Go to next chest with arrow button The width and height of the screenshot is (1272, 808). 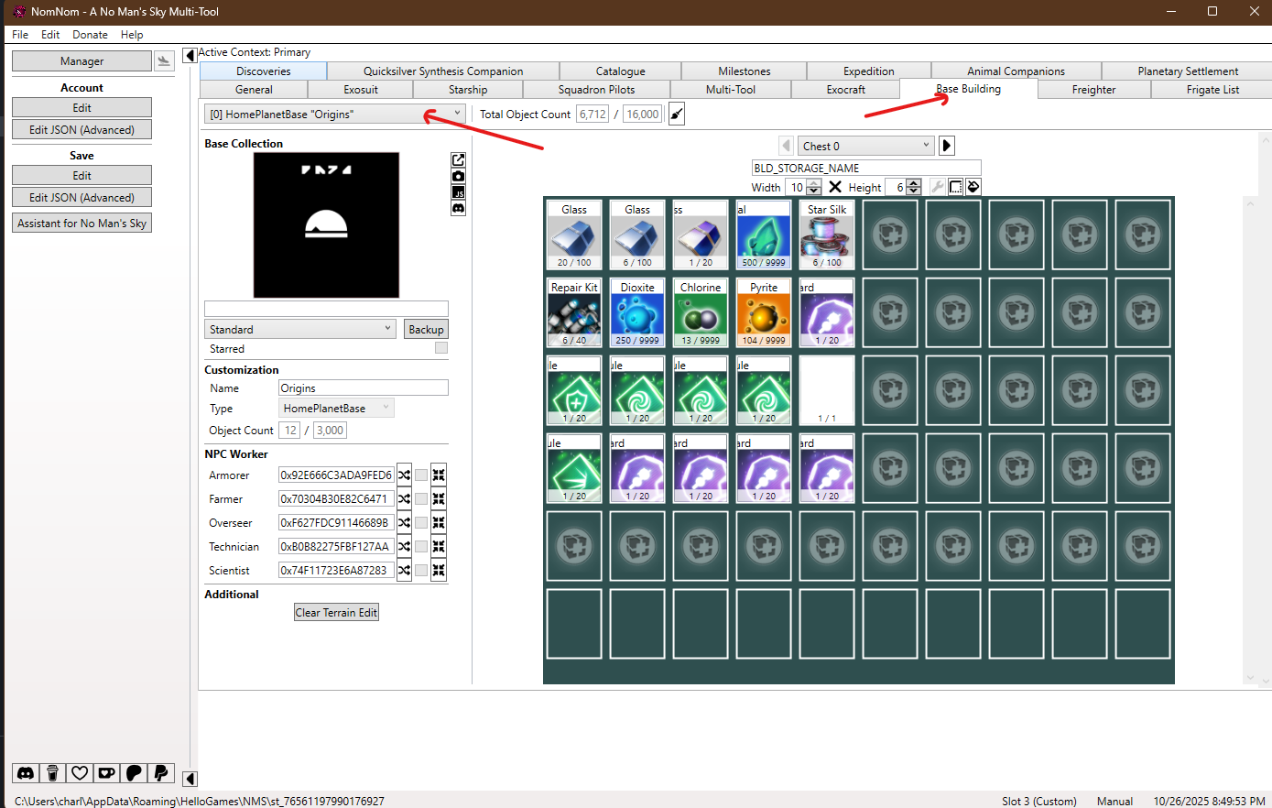pos(947,146)
